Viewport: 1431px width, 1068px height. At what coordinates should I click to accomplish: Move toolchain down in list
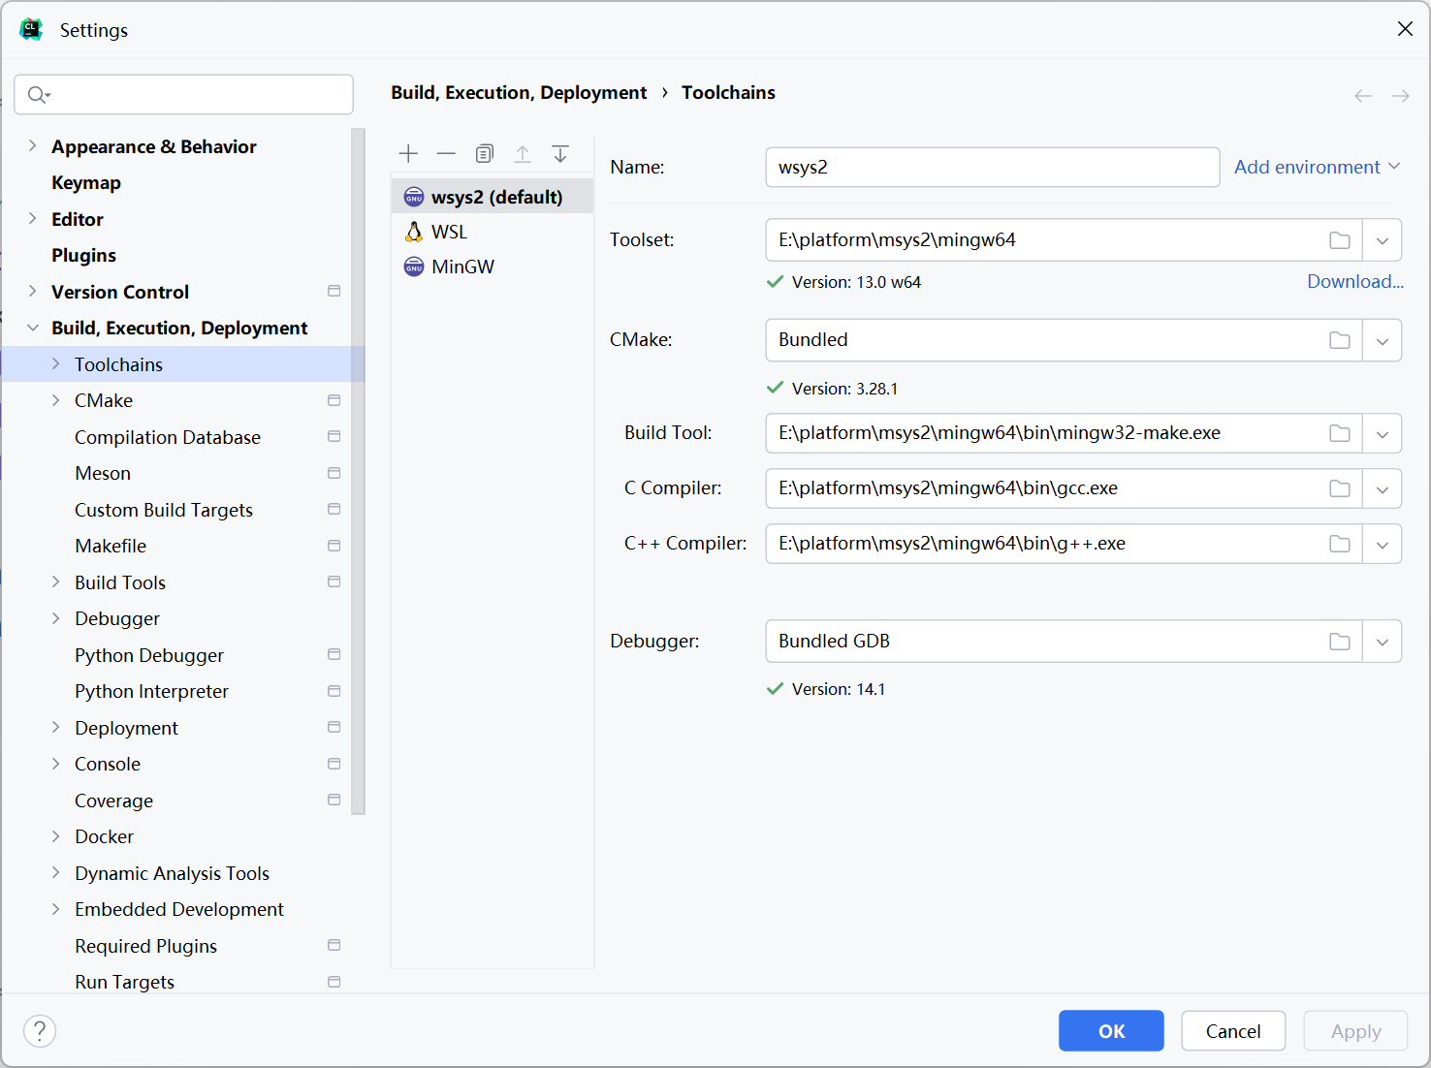560,153
